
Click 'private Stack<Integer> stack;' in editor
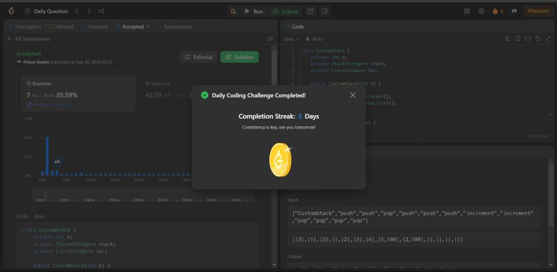[348, 63]
